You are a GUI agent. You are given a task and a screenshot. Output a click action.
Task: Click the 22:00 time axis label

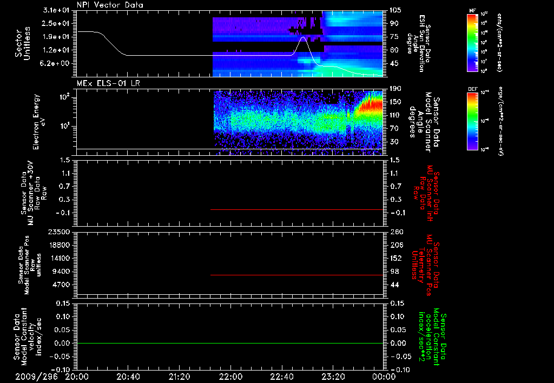click(230, 377)
